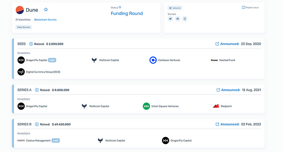Open the document social icon

click(185, 19)
